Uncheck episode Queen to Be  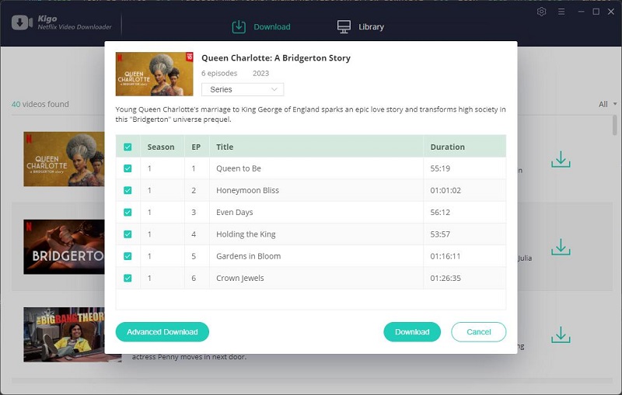128,168
